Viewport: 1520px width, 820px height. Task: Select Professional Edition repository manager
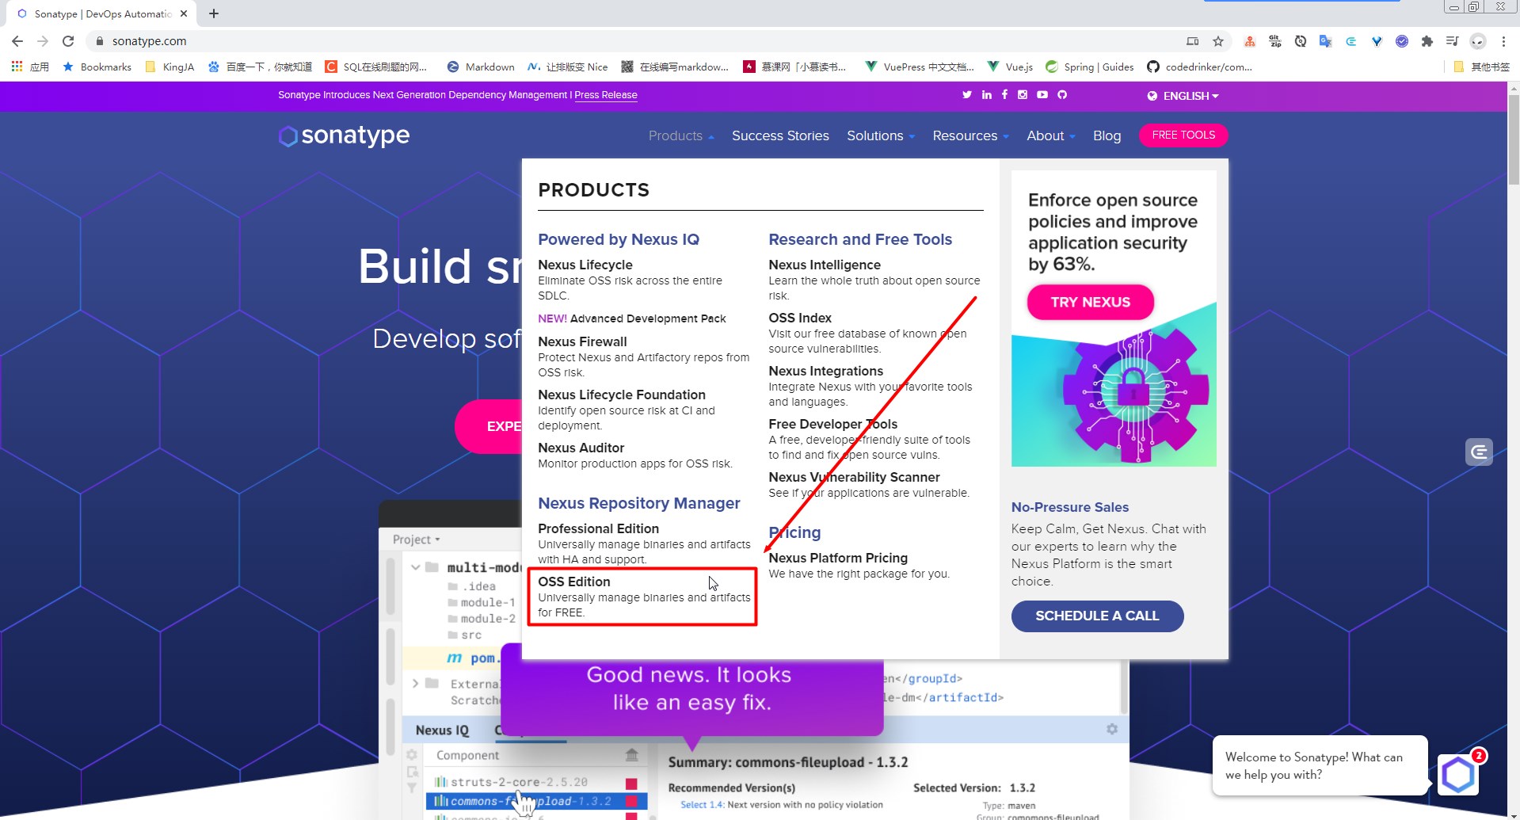tap(598, 528)
